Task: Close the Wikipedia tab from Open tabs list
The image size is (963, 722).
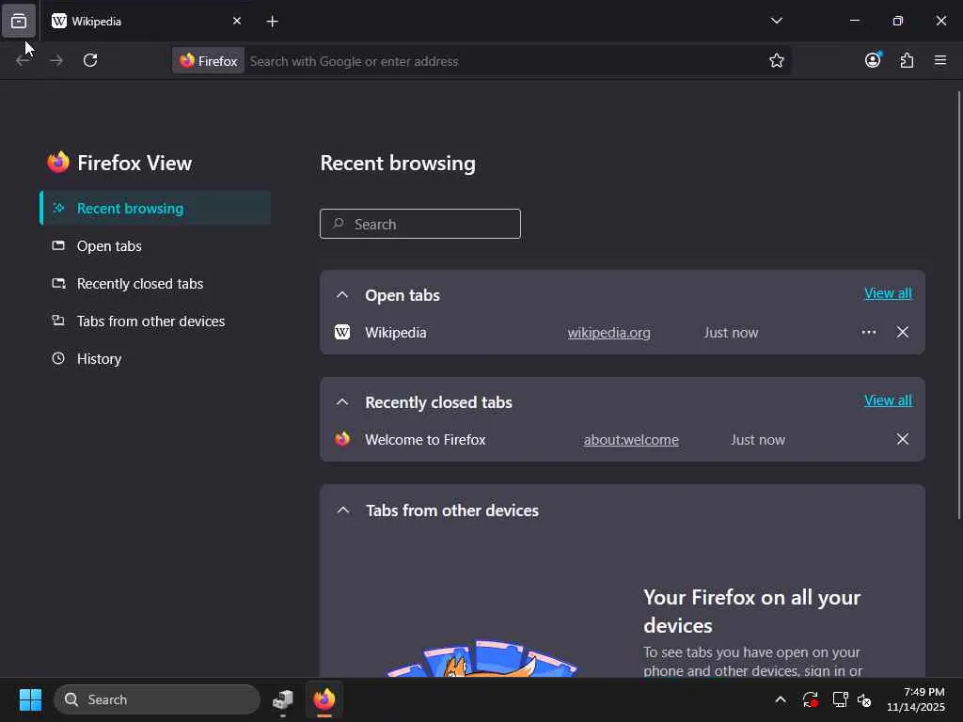Action: (902, 332)
